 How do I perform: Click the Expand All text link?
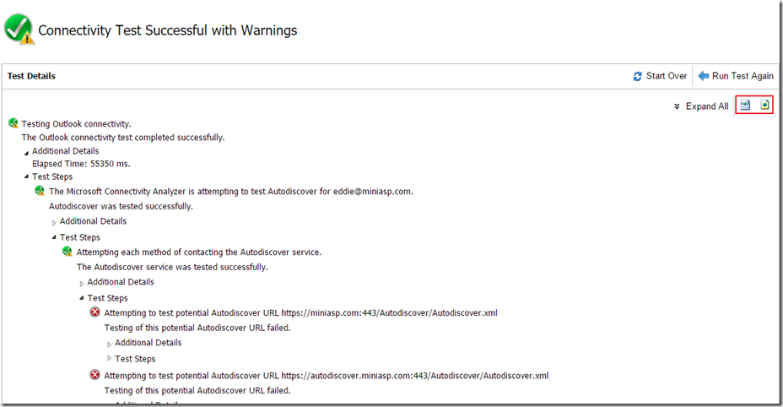coord(707,106)
